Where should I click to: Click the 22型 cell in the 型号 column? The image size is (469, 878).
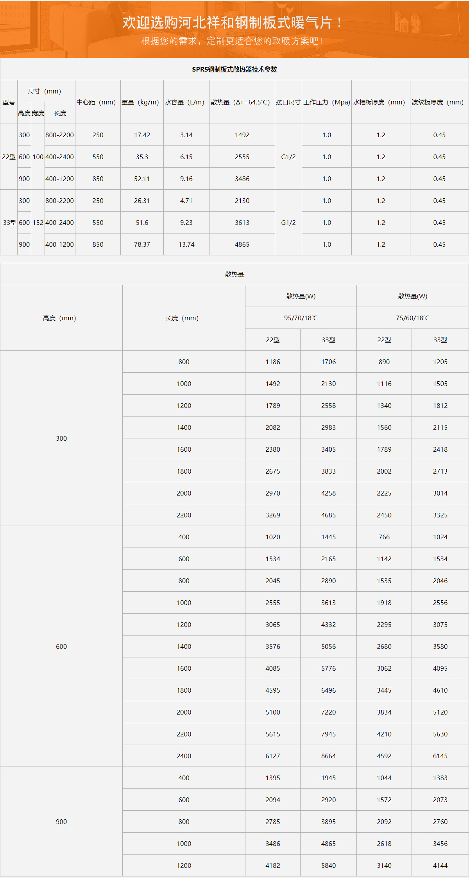tap(9, 157)
